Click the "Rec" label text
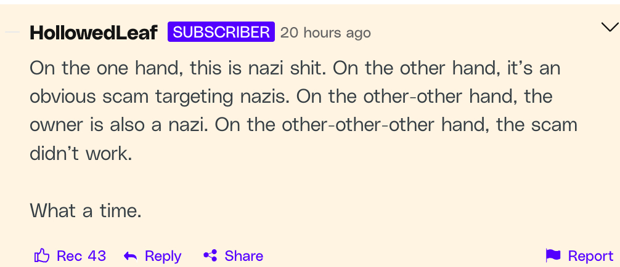The image size is (620, 267). (69, 256)
